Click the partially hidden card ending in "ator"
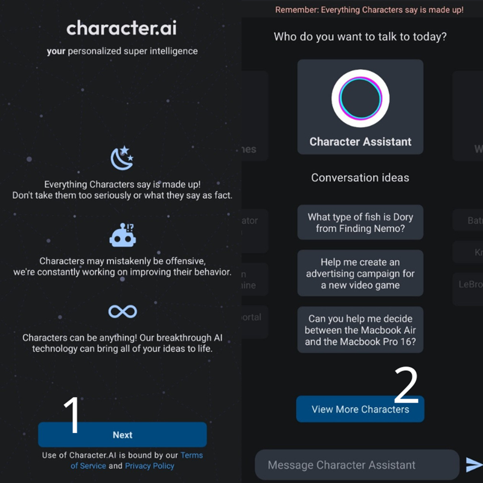 [252, 221]
